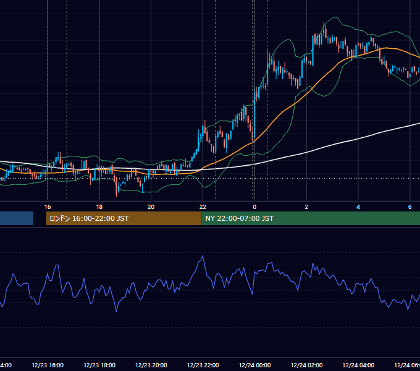Viewport: 420px width, 371px height.
Task: Click the hour label 0 on the price chart axis
Action: tap(254, 207)
